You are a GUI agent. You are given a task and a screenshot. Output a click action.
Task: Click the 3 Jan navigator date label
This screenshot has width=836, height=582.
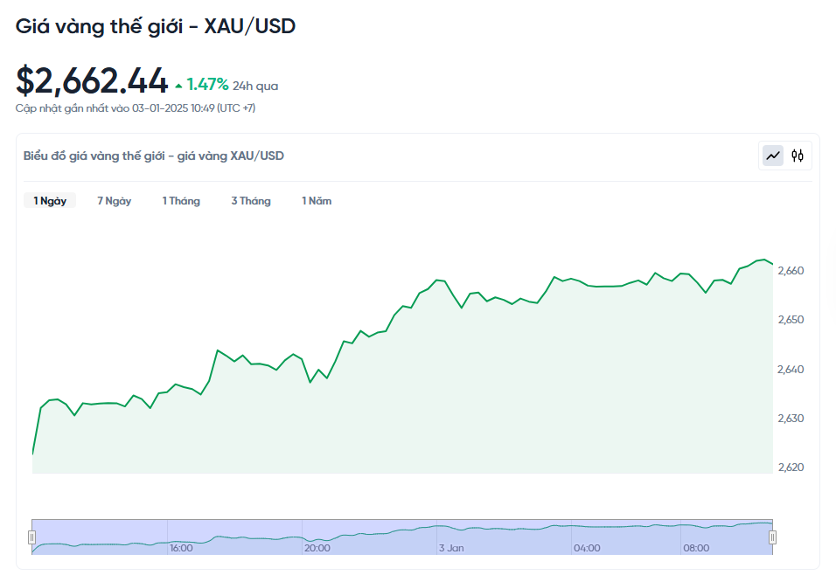click(x=451, y=548)
